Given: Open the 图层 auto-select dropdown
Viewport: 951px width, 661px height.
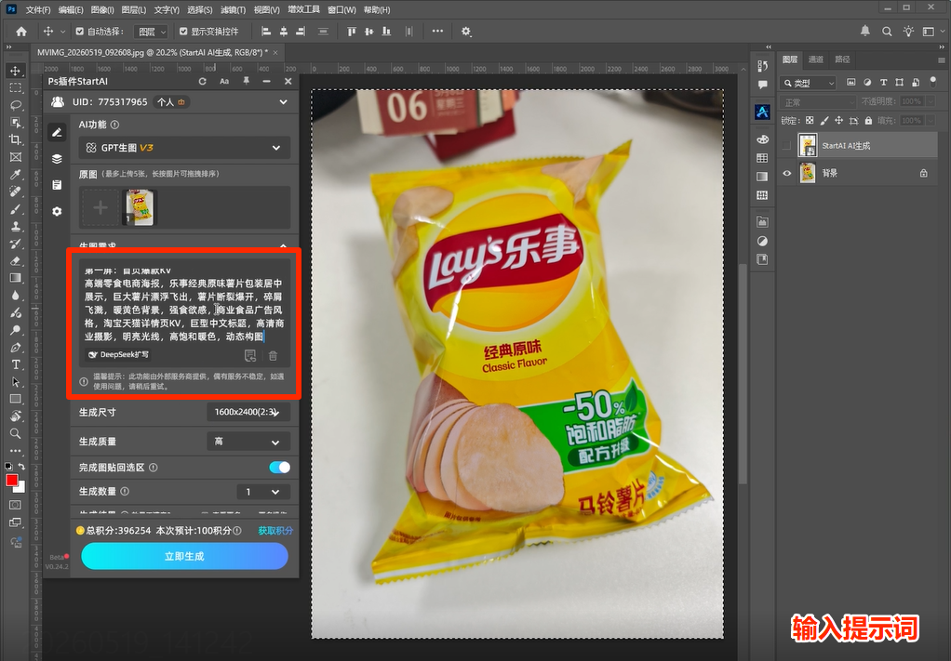Looking at the screenshot, I should click(151, 32).
